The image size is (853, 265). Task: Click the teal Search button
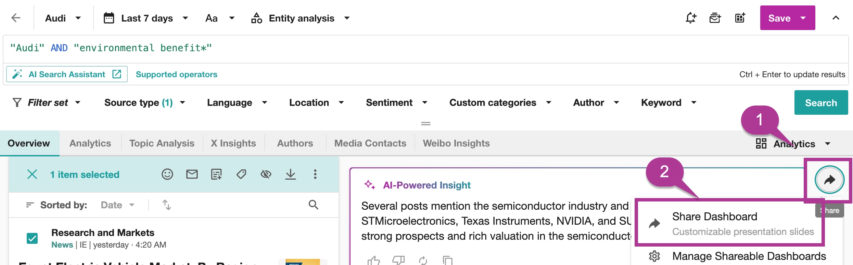click(821, 103)
